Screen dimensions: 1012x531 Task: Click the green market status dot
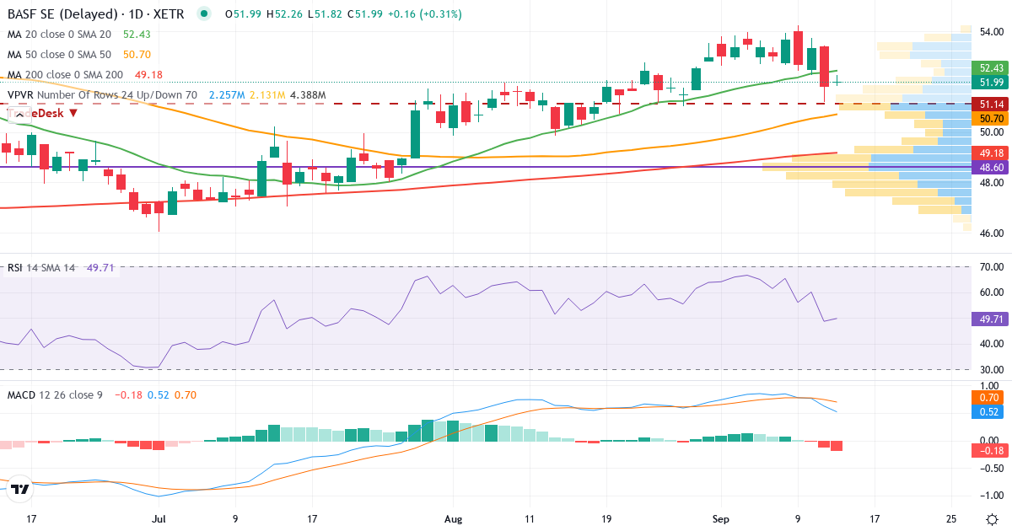coord(203,14)
